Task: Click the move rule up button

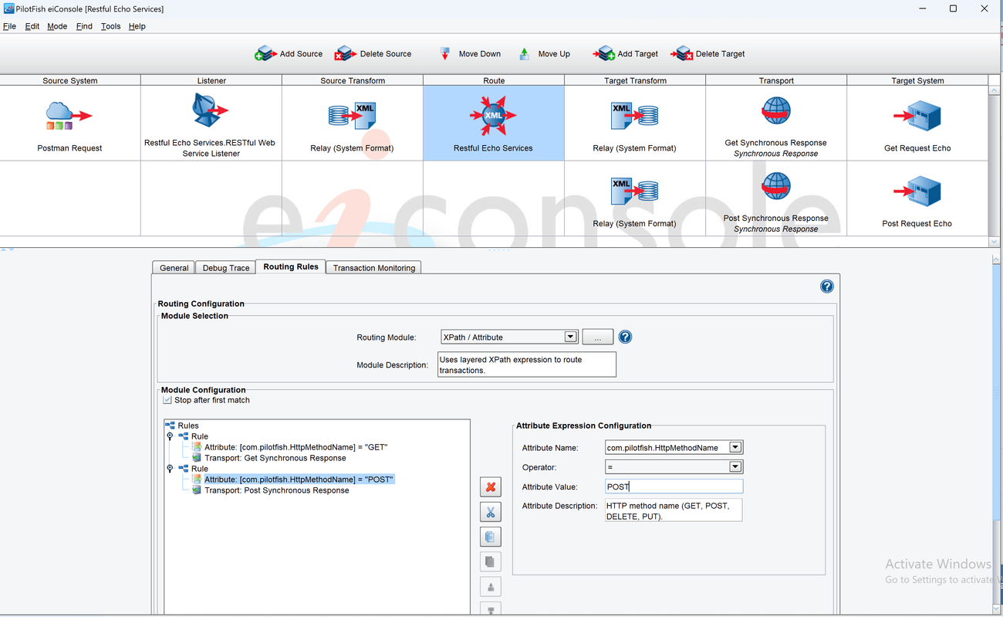Action: pyautogui.click(x=490, y=586)
